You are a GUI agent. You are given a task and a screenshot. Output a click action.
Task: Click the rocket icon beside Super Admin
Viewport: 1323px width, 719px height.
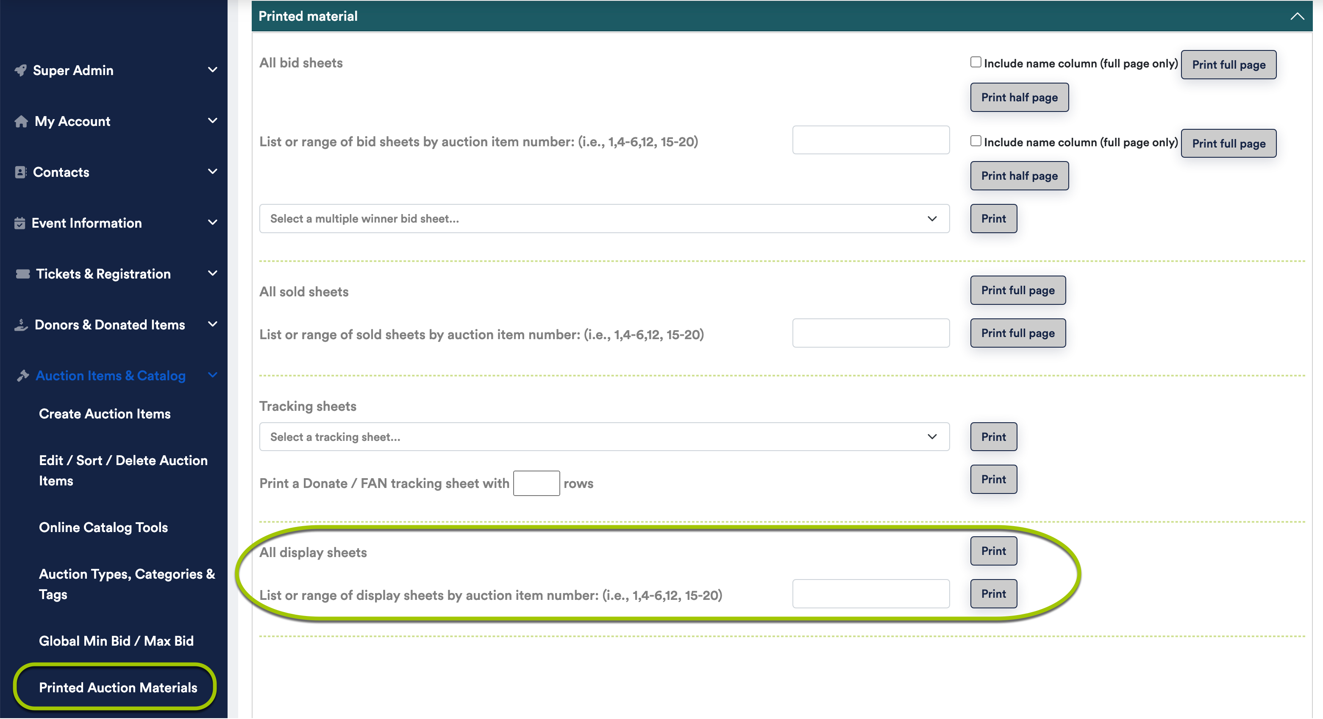20,70
